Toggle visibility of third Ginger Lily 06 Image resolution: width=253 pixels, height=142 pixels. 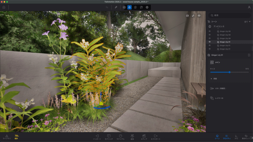[209, 38]
